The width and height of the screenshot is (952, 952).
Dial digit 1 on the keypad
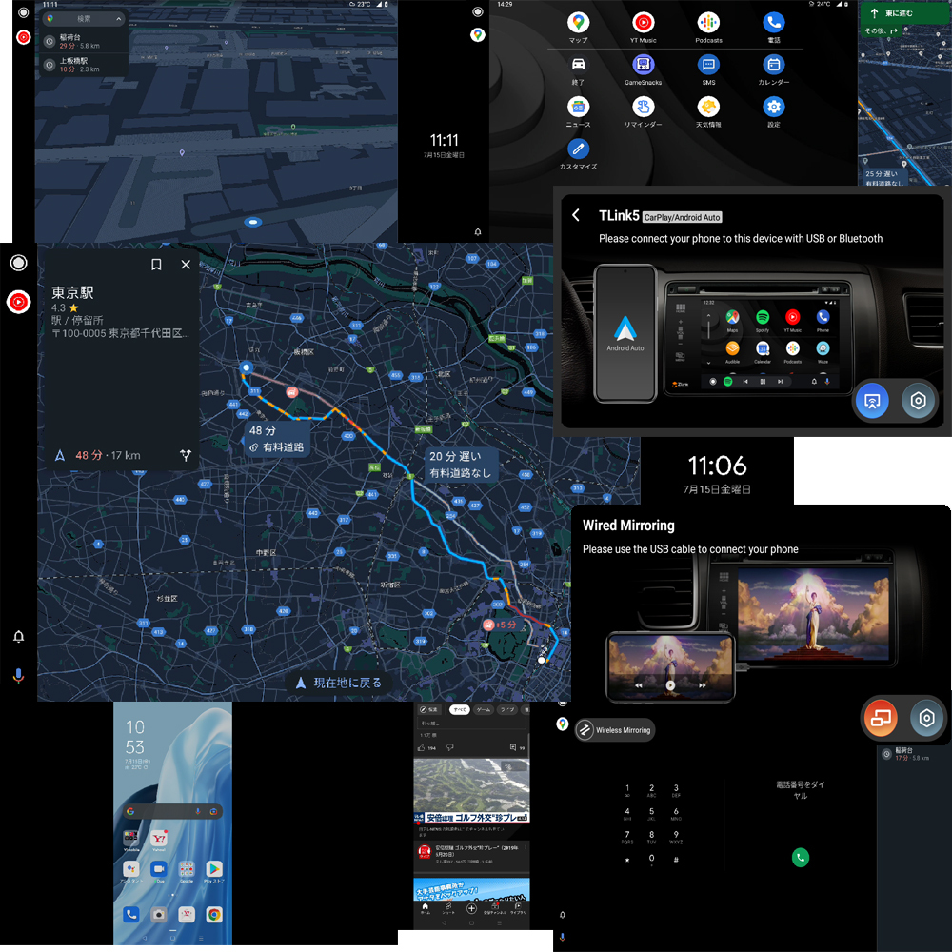tap(627, 790)
